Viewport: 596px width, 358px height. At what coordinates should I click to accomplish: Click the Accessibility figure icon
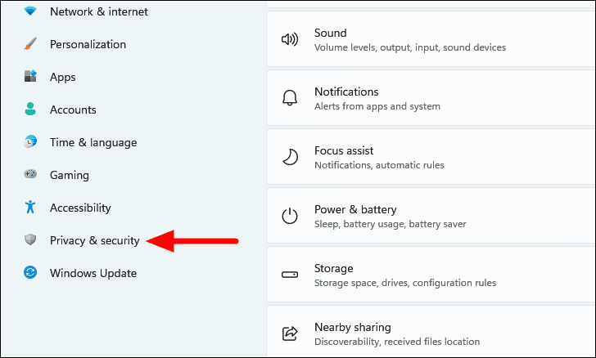(30, 207)
